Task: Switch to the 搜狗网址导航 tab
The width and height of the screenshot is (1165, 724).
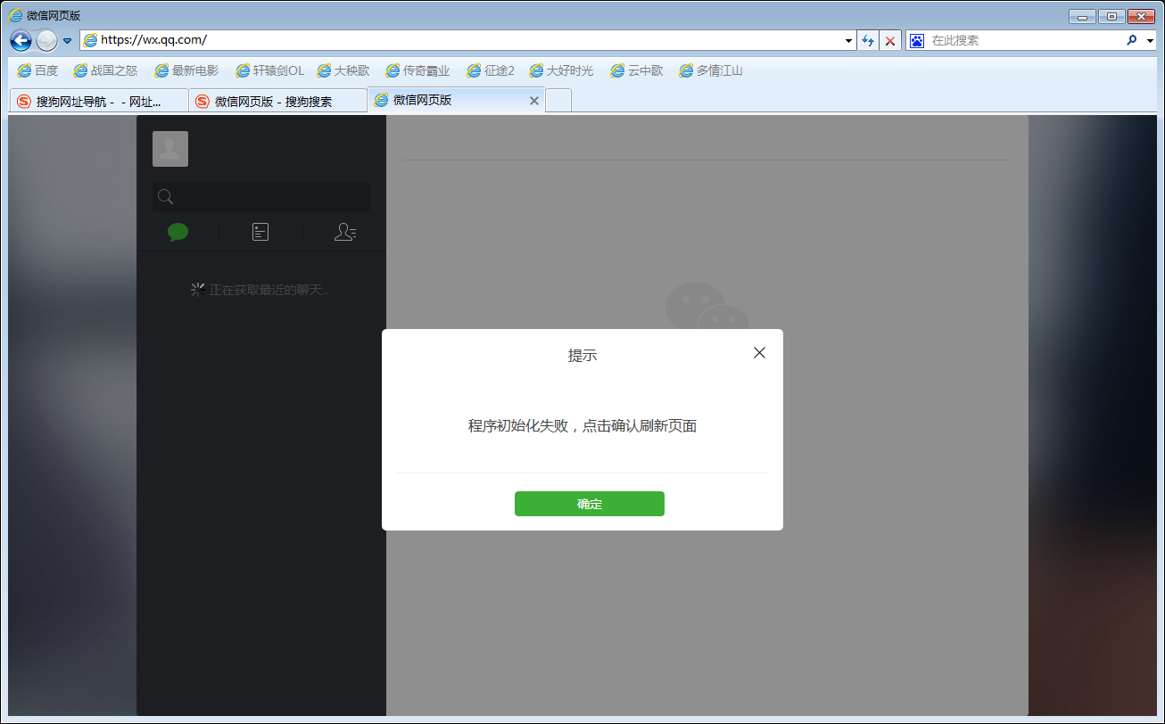Action: tap(99, 101)
